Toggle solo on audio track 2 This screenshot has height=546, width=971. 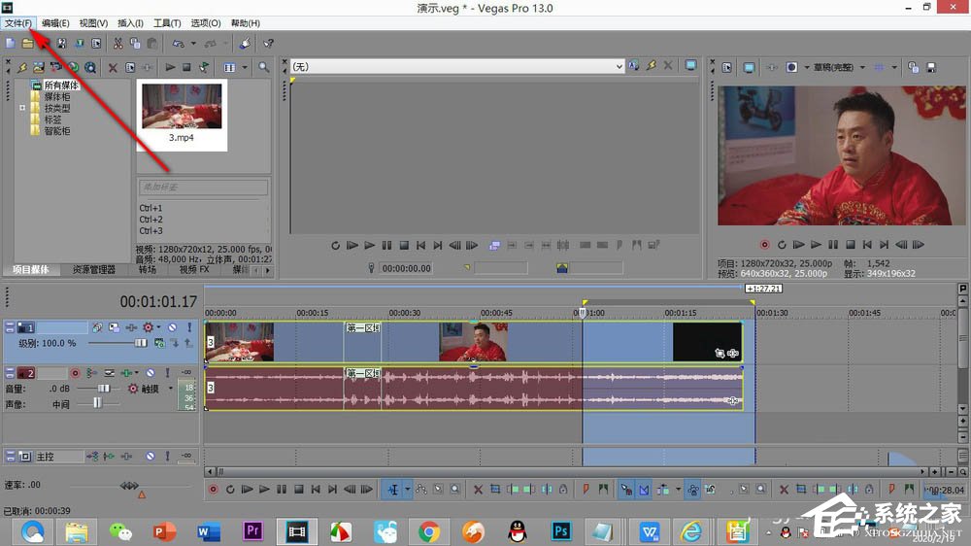click(x=167, y=373)
